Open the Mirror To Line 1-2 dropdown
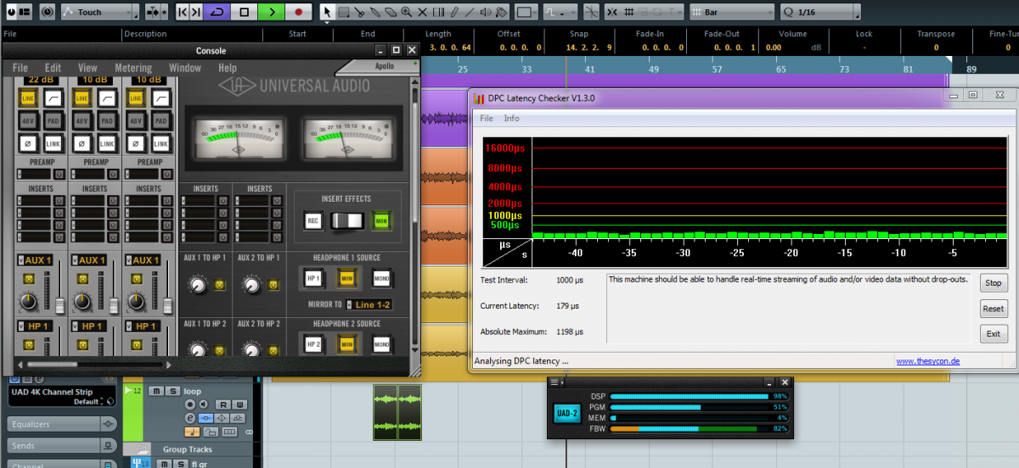1019x468 pixels. (x=369, y=304)
